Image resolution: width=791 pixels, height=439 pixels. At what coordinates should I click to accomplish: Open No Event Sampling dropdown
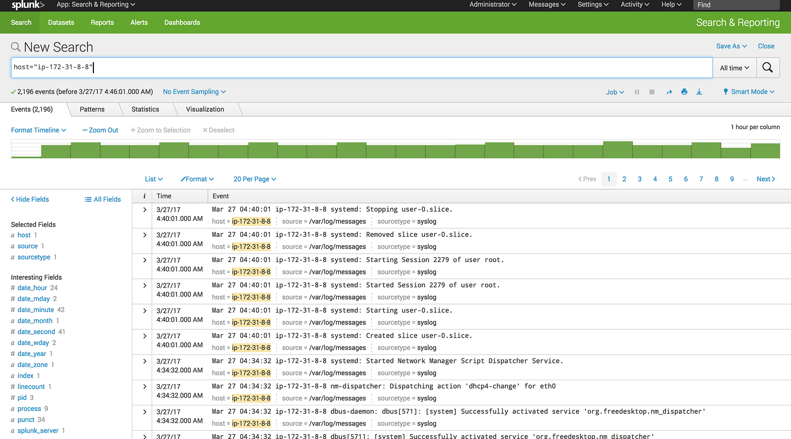click(x=194, y=92)
